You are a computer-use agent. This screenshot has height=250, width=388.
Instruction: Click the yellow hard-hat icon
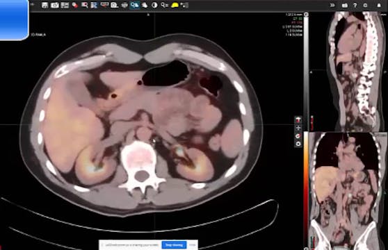[x=175, y=5]
